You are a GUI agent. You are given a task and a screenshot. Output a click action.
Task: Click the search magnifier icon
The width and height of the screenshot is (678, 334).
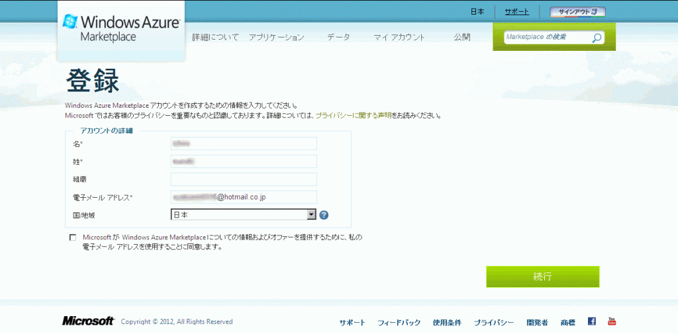597,38
